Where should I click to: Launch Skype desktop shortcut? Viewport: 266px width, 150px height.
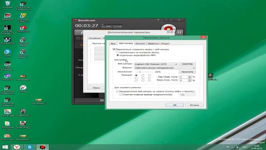tap(7, 53)
